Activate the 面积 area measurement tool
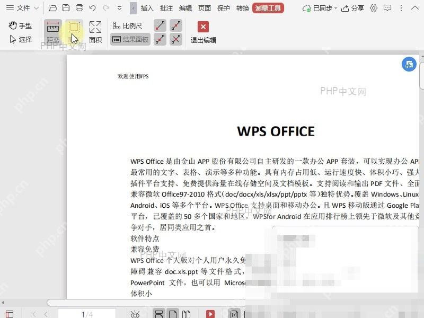The height and width of the screenshot is (318, 424). 95,32
